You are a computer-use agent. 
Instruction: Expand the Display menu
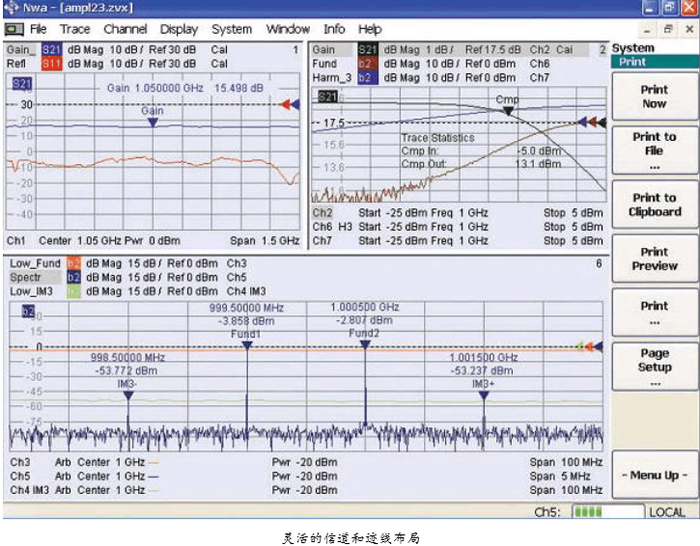[179, 29]
